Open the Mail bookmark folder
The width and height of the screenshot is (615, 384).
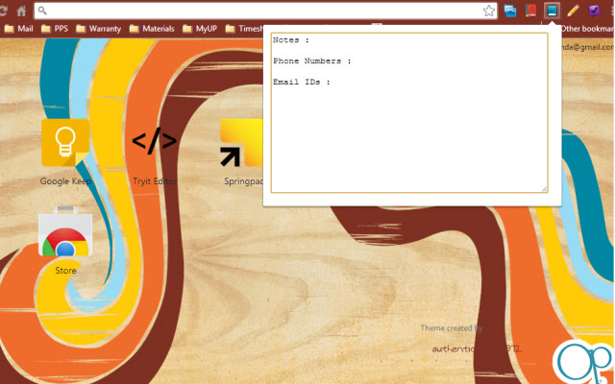click(x=19, y=29)
